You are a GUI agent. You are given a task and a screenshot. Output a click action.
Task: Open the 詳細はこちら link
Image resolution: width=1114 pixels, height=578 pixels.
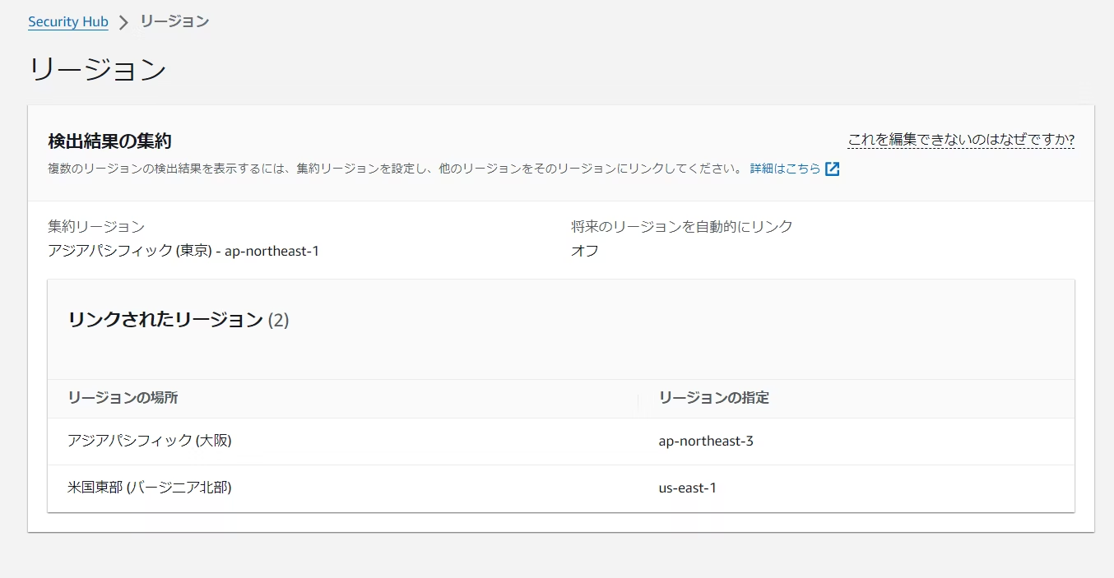tap(785, 169)
